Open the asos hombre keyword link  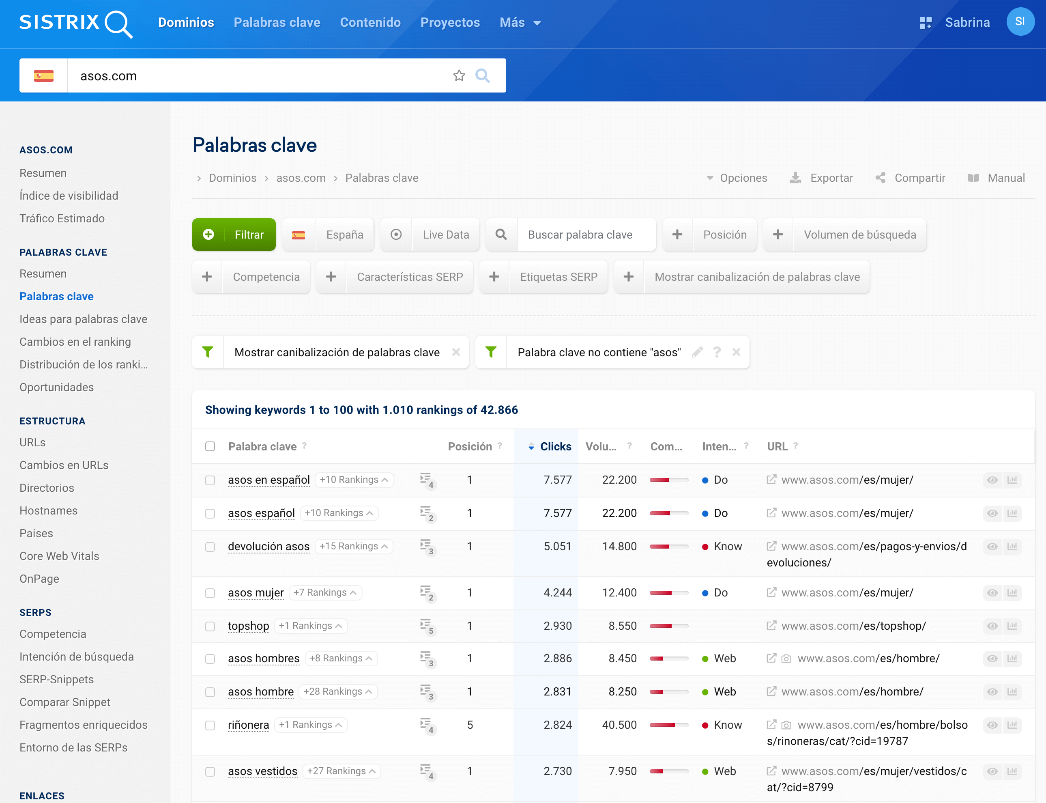261,692
